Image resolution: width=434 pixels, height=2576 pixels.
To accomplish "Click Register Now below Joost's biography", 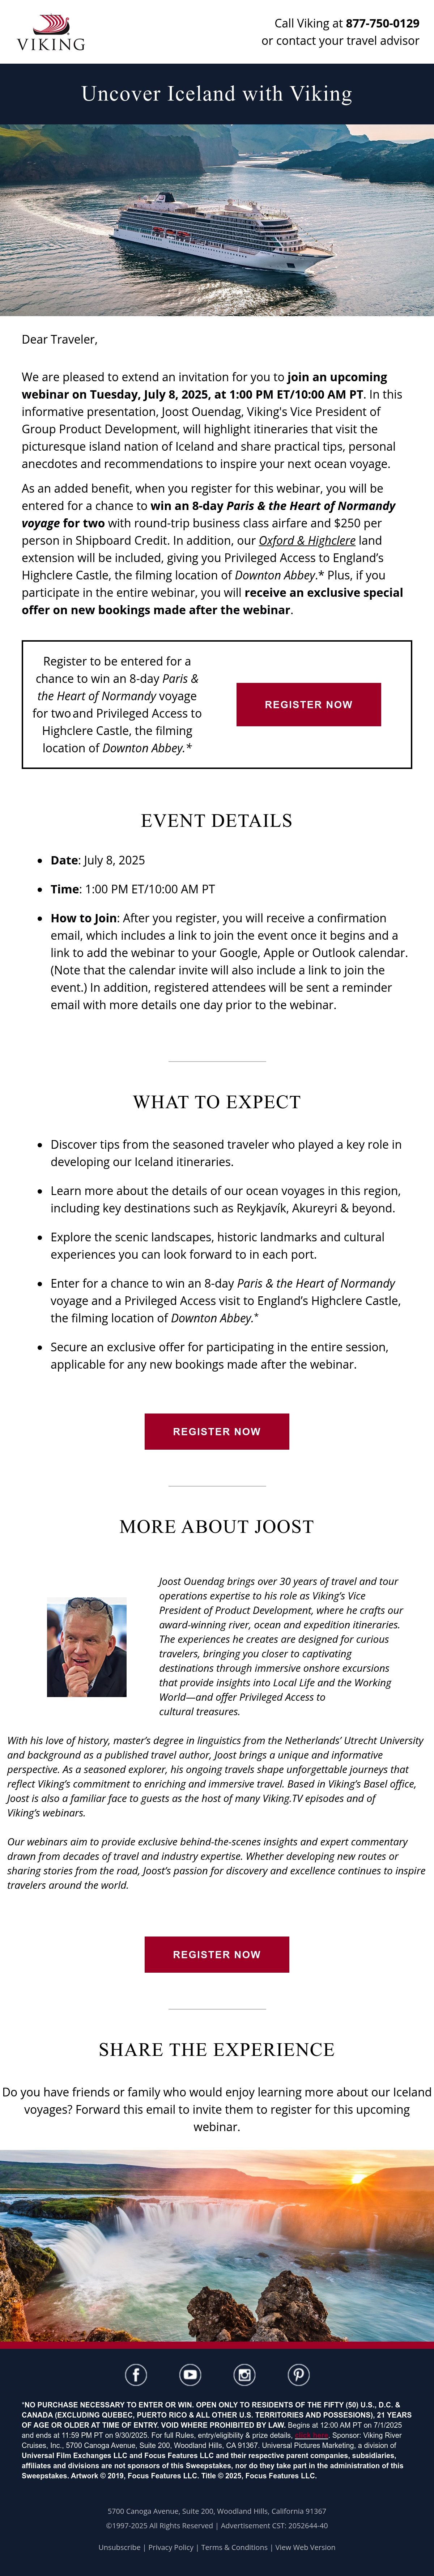I will coord(217,1954).
